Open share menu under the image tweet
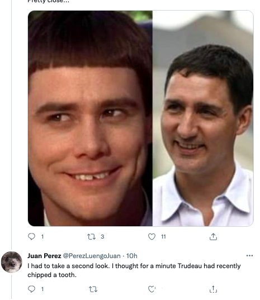The height and width of the screenshot is (300, 260). [x=213, y=237]
